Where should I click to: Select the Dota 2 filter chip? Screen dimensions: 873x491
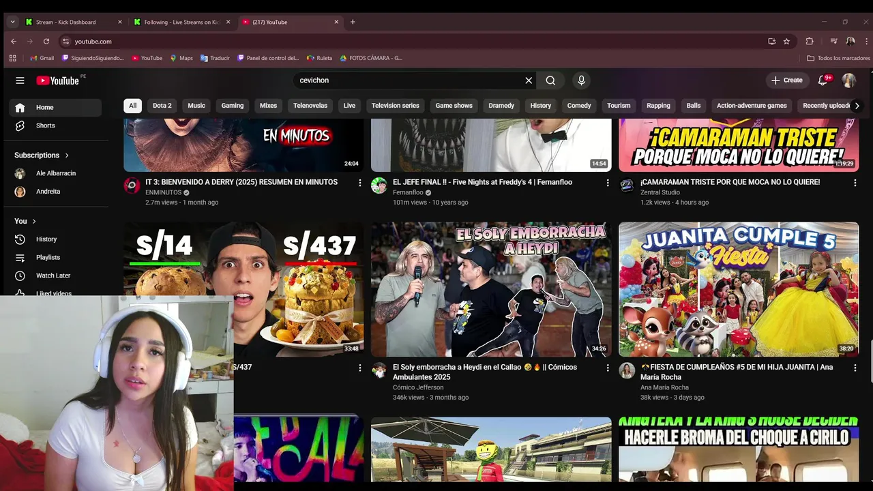[x=162, y=106]
